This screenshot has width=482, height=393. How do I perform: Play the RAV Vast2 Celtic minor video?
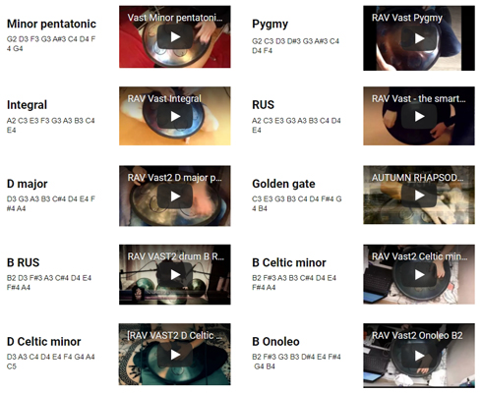tap(419, 275)
